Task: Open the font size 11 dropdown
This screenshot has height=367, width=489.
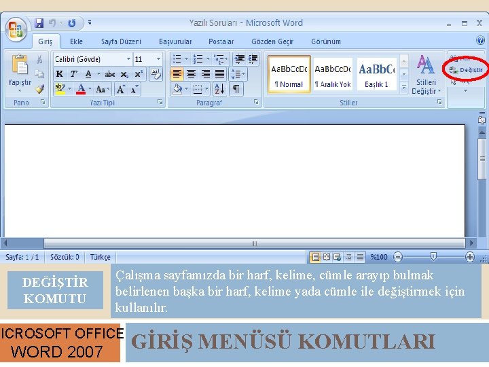Action: 158,59
